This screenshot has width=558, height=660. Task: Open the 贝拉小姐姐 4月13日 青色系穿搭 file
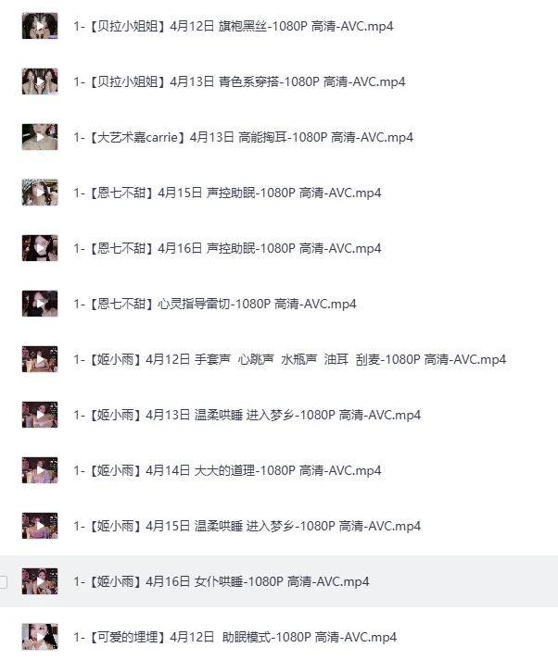pos(239,81)
